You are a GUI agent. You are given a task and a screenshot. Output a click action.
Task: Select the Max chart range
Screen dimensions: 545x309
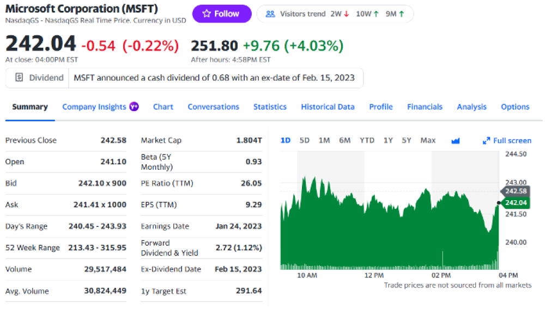pos(428,140)
